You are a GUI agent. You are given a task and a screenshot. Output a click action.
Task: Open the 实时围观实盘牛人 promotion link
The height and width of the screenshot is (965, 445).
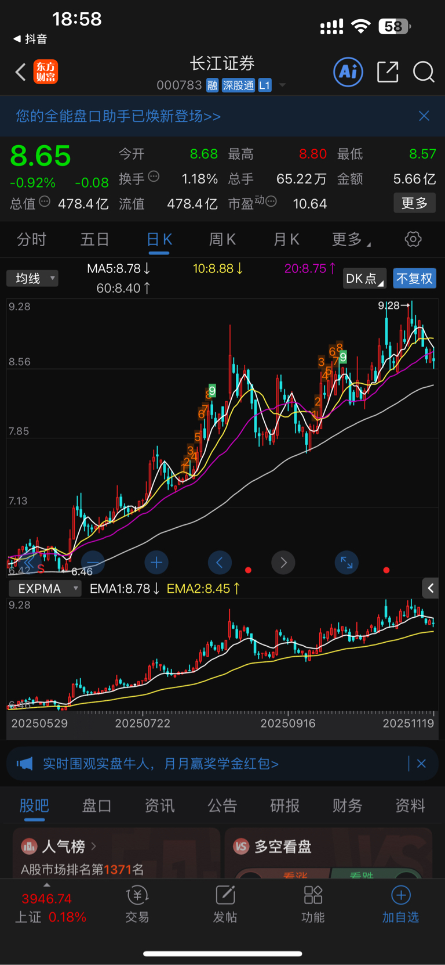(x=161, y=764)
